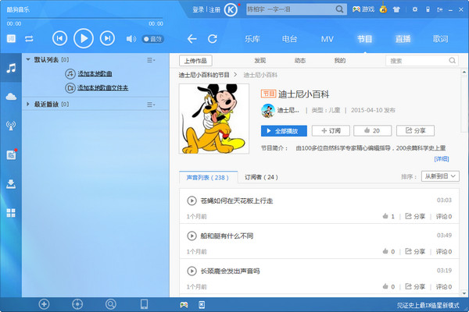Open the cloud music sidebar icon
The width and height of the screenshot is (469, 312).
[x=11, y=96]
